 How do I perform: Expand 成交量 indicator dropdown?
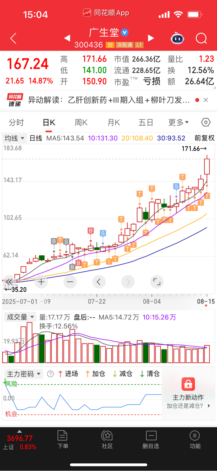[20, 317]
